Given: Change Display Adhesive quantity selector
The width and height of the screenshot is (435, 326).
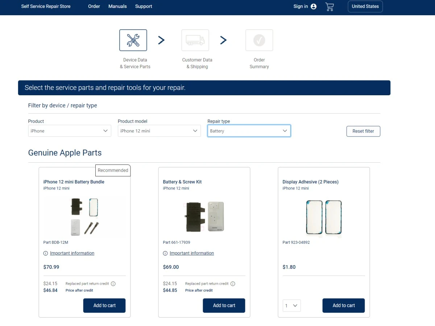Looking at the screenshot, I should click(291, 306).
